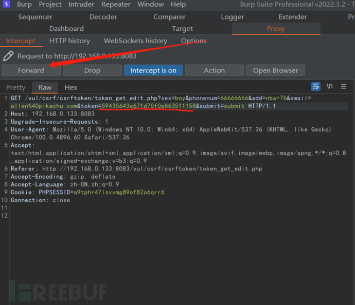Viewport: 355px width, 305px height.
Task: Click the User-Agent header line
Action: click(x=171, y=129)
